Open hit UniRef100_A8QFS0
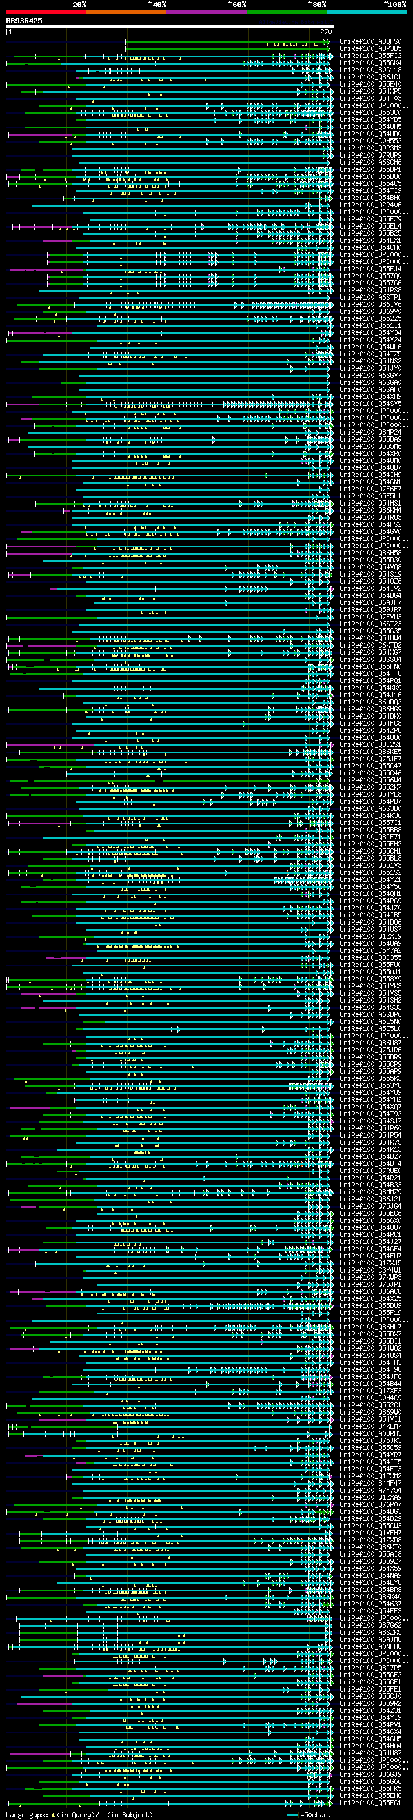Image resolution: width=413 pixels, height=1820 pixels. pos(370,42)
